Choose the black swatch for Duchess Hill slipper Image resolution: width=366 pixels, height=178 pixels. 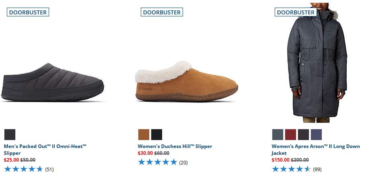[x=156, y=135]
